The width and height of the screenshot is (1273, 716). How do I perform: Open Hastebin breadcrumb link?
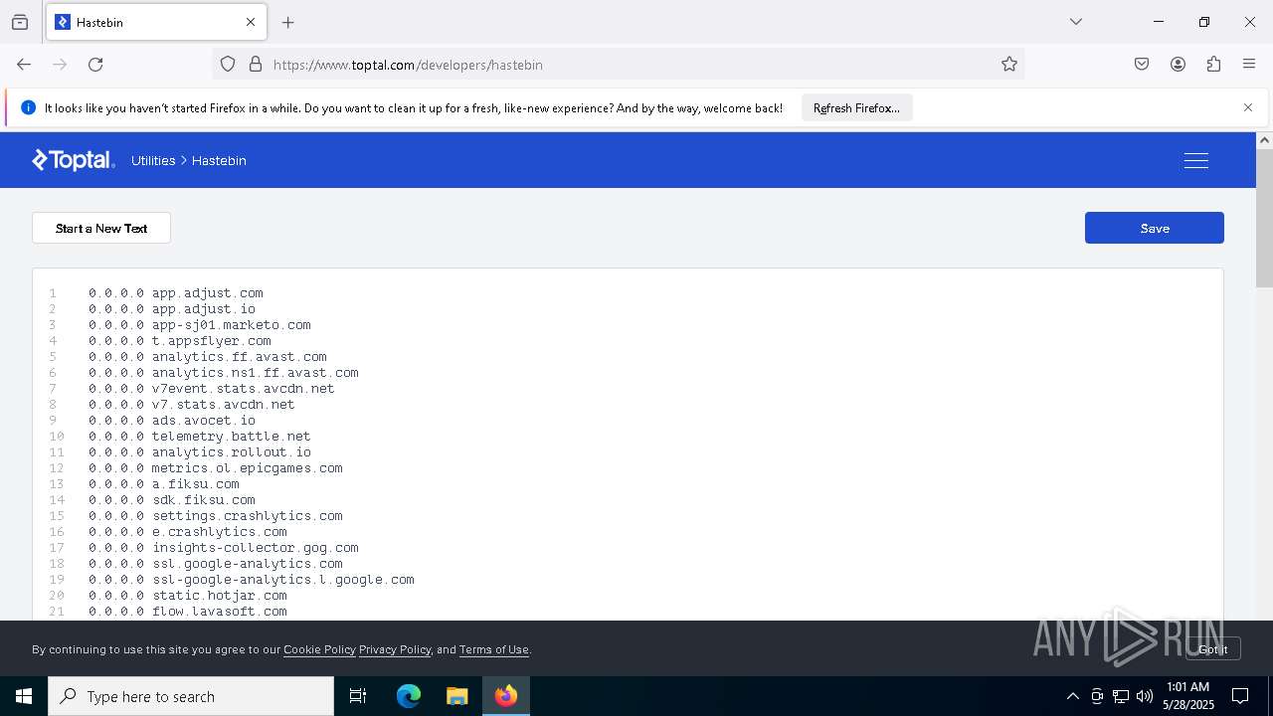[x=219, y=160]
